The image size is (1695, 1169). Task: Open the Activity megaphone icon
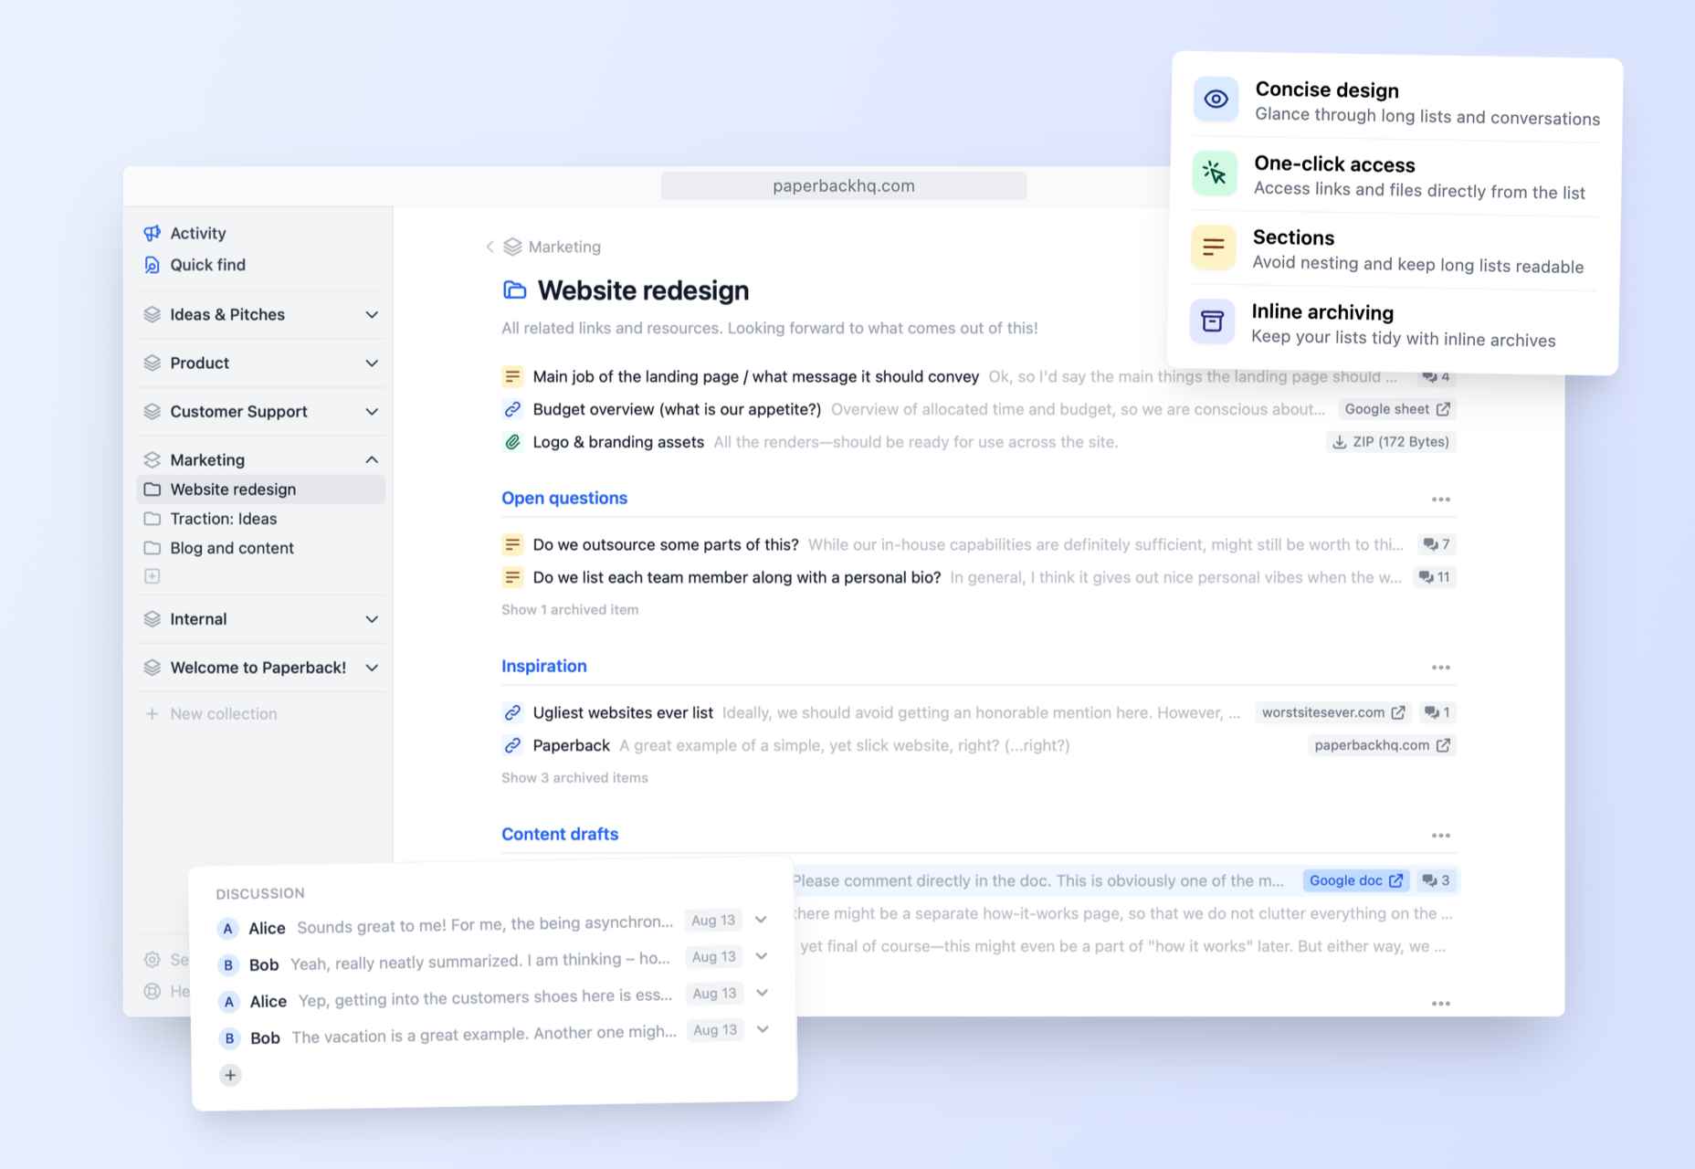(x=152, y=233)
